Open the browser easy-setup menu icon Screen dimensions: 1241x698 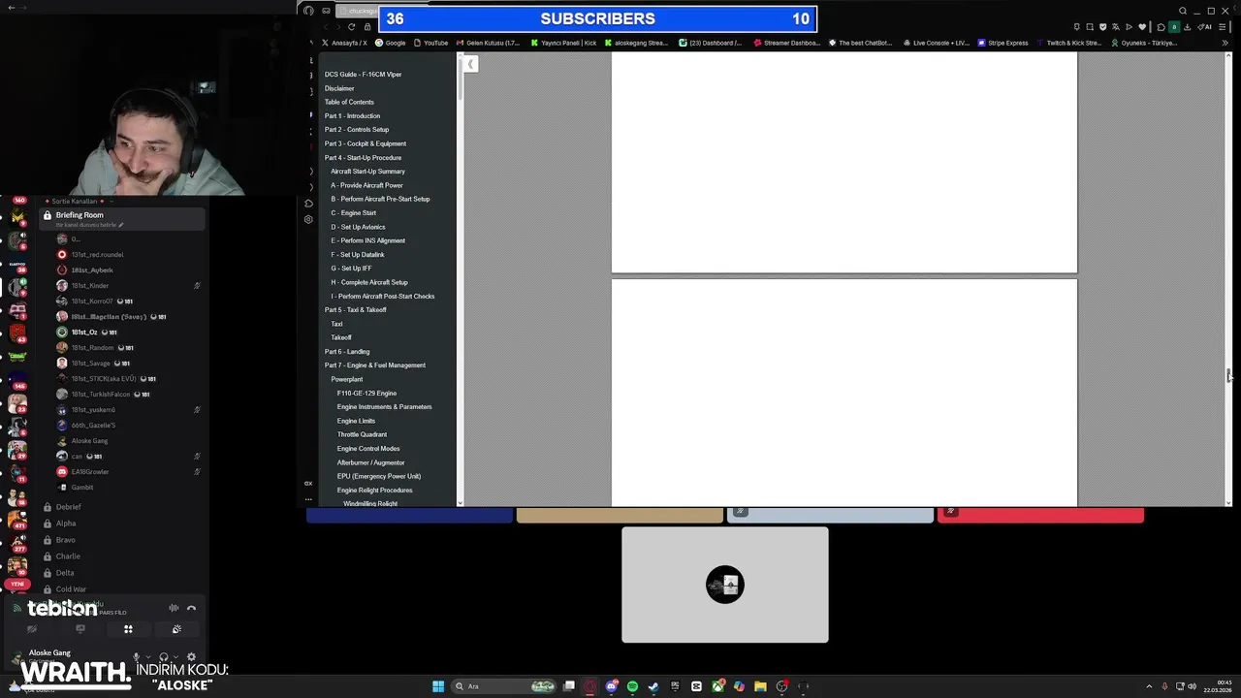(x=1222, y=27)
